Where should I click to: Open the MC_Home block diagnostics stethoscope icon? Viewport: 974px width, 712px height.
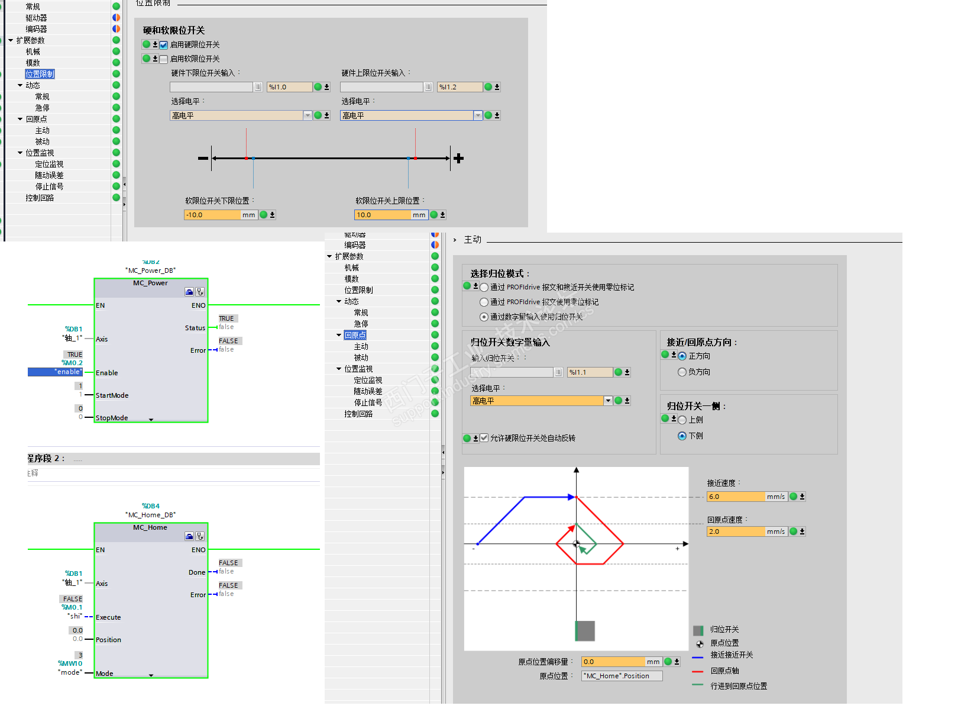[x=200, y=536]
